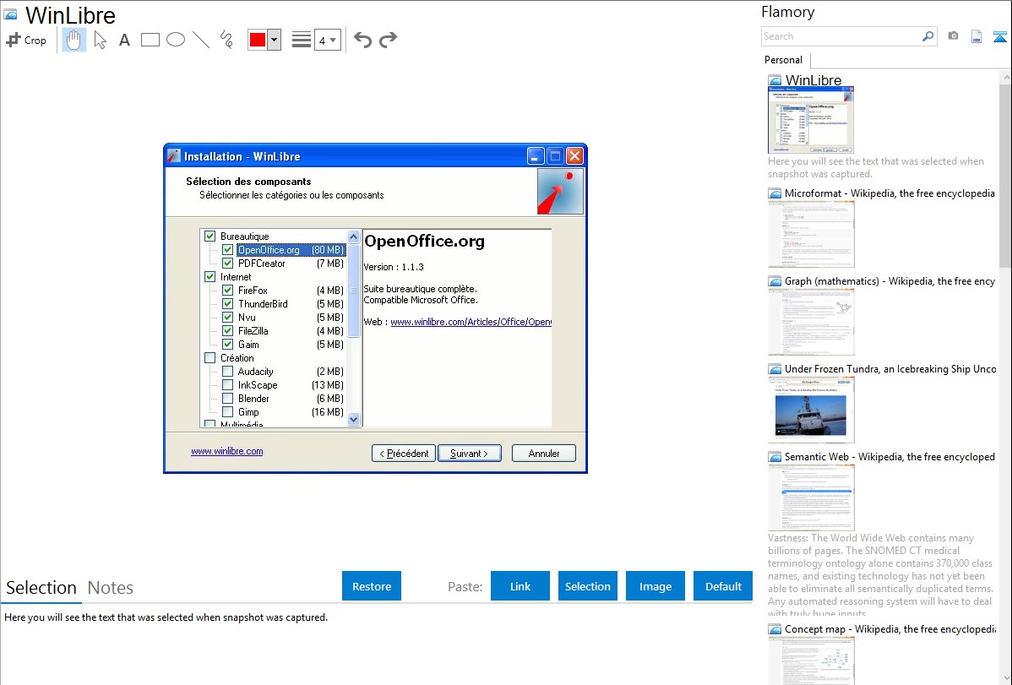Open the red color dropdown arrow
The image size is (1012, 685).
pyautogui.click(x=274, y=40)
